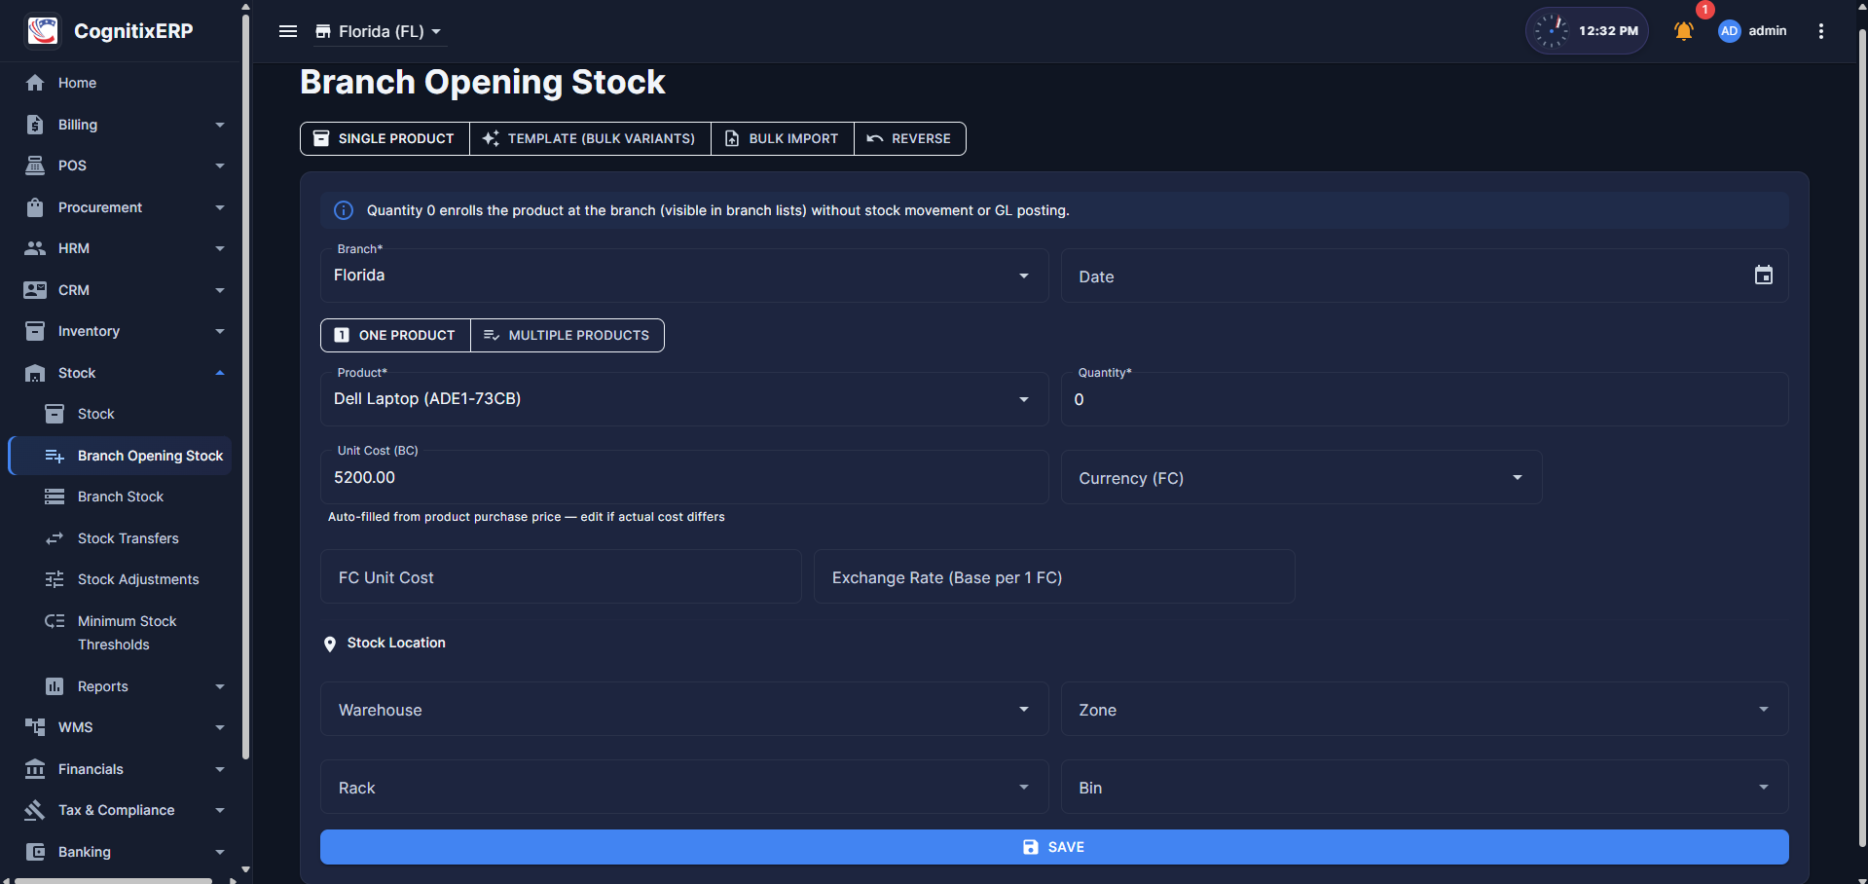Click the POS register icon
1868x884 pixels.
click(x=35, y=166)
